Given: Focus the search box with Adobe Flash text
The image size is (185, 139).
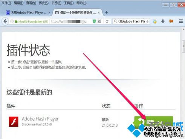Looking at the screenshot, I should click(x=132, y=21).
